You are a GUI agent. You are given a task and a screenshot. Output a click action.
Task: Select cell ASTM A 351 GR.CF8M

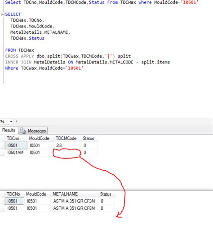tap(74, 208)
